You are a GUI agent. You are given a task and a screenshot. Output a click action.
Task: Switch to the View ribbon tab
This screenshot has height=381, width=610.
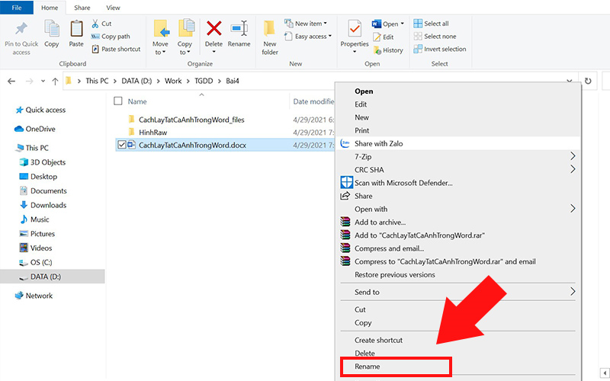point(113,8)
